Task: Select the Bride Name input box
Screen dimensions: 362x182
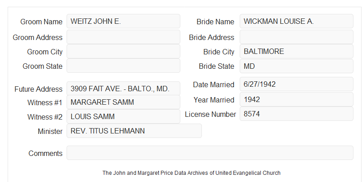Action: [x=296, y=21]
